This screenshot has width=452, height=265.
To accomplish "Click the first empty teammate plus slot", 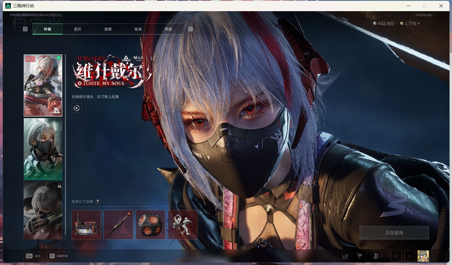I will [x=396, y=256].
